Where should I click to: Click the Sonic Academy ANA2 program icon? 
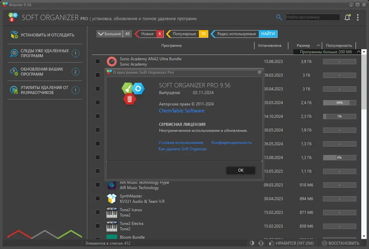[112, 61]
